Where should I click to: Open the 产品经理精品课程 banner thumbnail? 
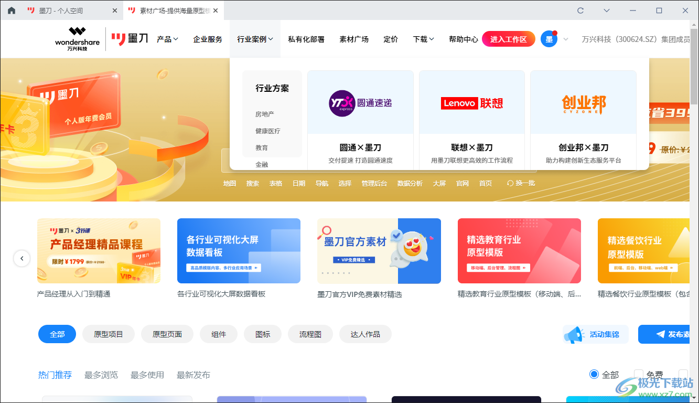pyautogui.click(x=99, y=250)
